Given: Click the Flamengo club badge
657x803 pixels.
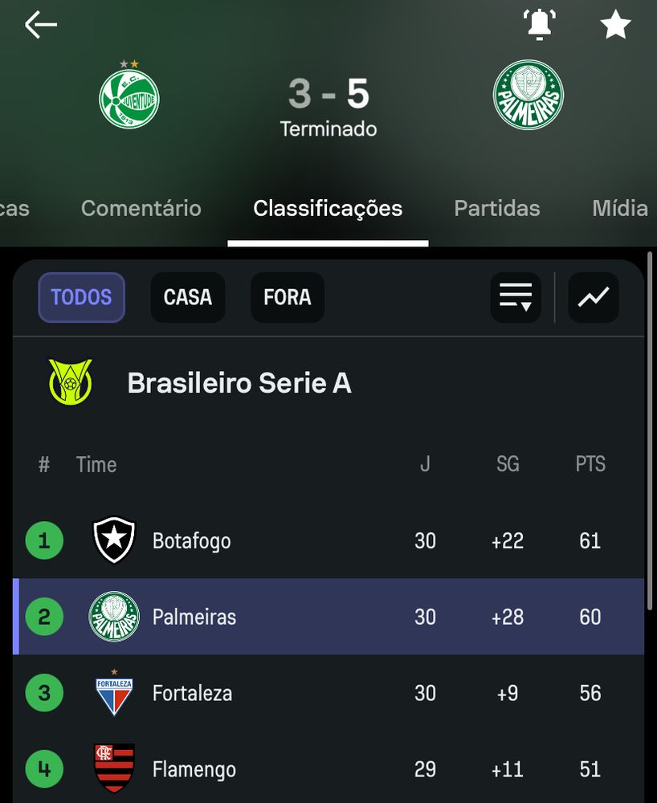Looking at the screenshot, I should [x=114, y=768].
